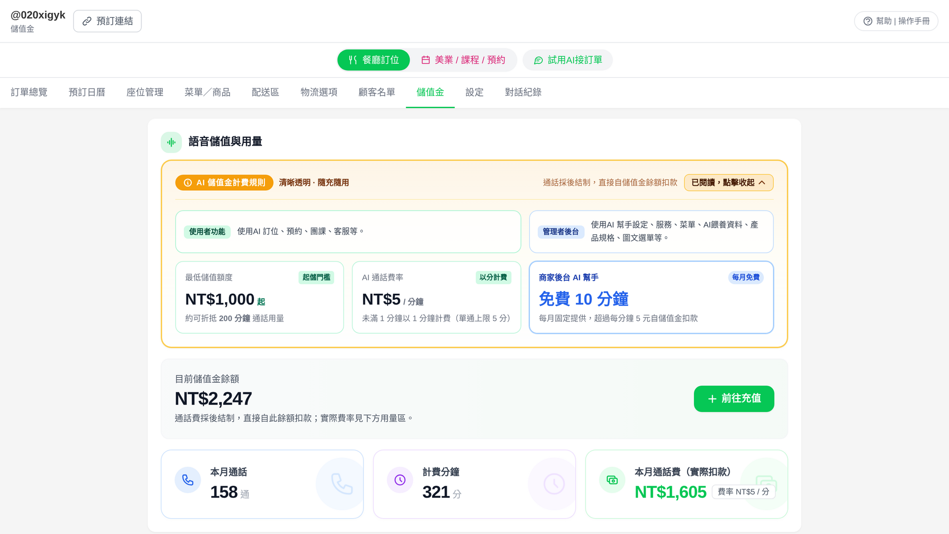The width and height of the screenshot is (949, 534).
Task: Click the info icon in AI 儲值金計費規則 badge
Action: 188,183
